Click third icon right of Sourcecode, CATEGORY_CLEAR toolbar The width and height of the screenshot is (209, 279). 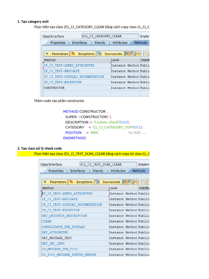[x=138, y=54]
